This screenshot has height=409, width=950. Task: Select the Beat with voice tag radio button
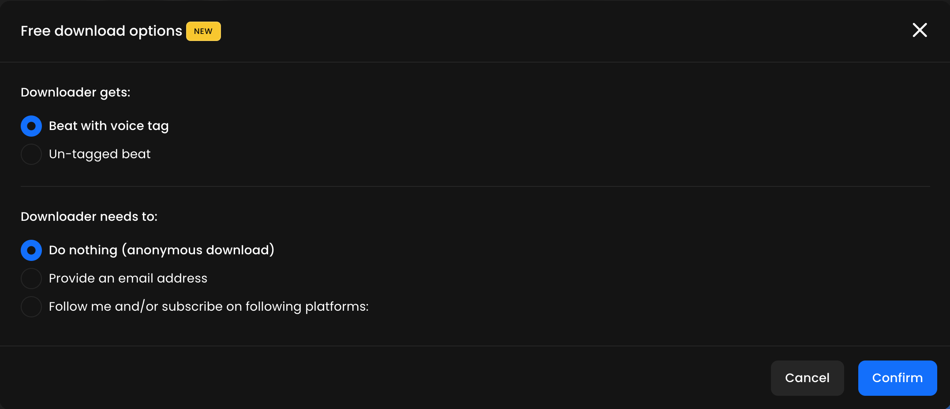[x=31, y=126]
